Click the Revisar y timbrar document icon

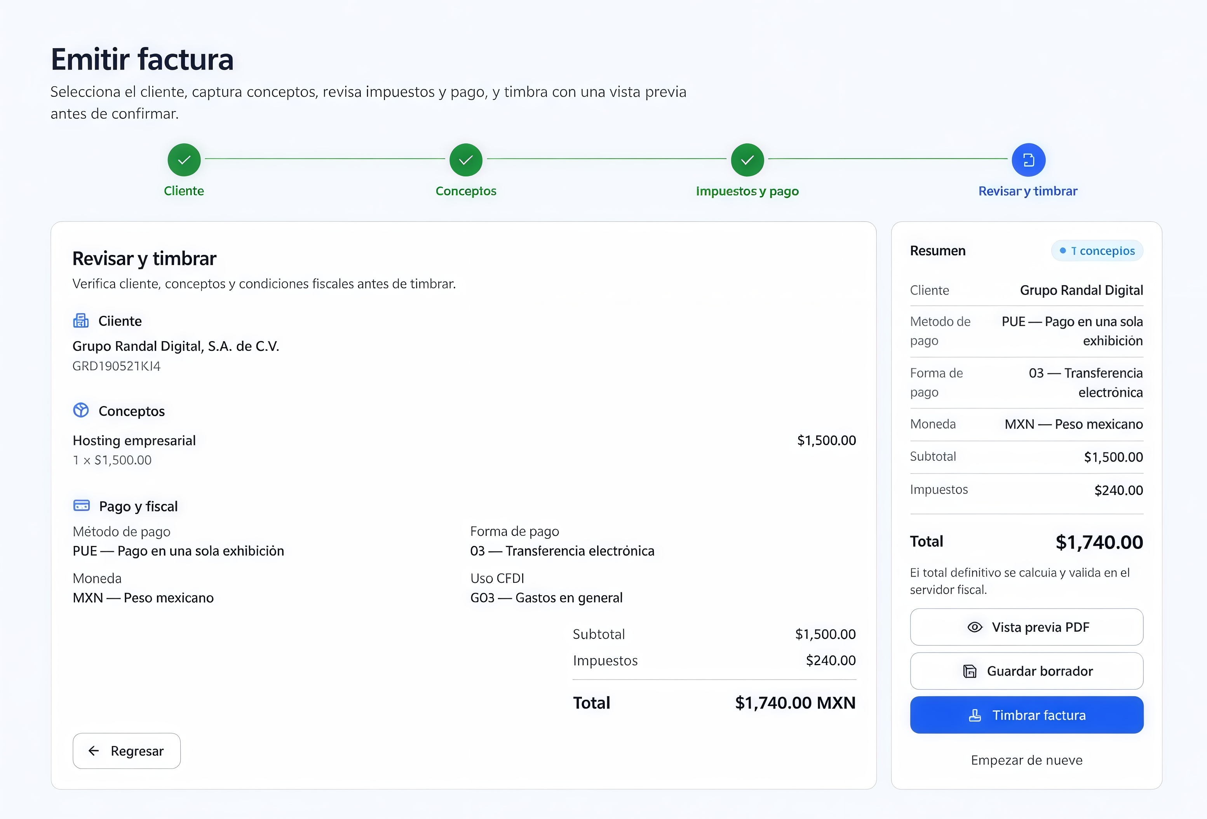pos(1028,159)
